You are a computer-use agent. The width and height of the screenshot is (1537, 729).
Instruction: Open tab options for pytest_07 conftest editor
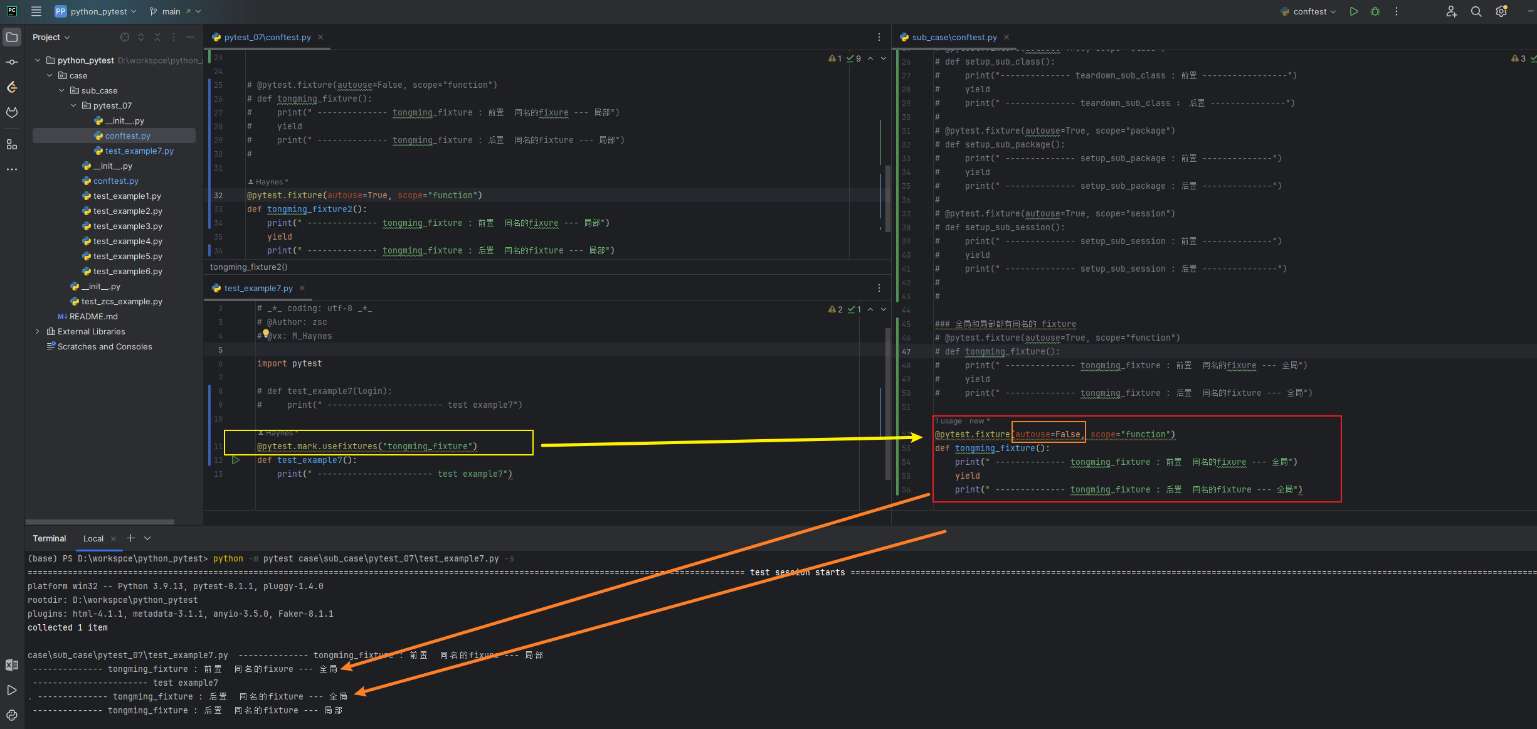(879, 37)
